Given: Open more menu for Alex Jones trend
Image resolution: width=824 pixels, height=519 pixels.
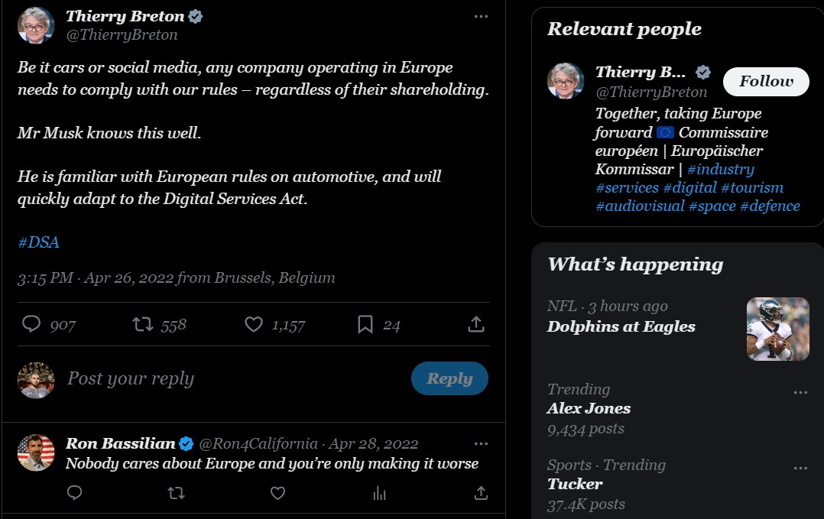Looking at the screenshot, I should point(800,392).
